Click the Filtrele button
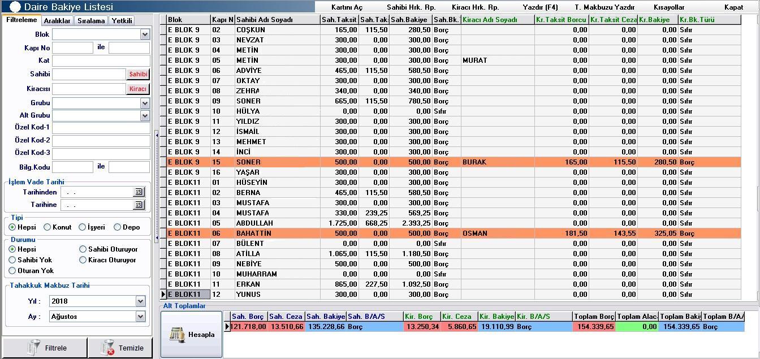Viewport: 760px width, 359px height. pyautogui.click(x=45, y=348)
